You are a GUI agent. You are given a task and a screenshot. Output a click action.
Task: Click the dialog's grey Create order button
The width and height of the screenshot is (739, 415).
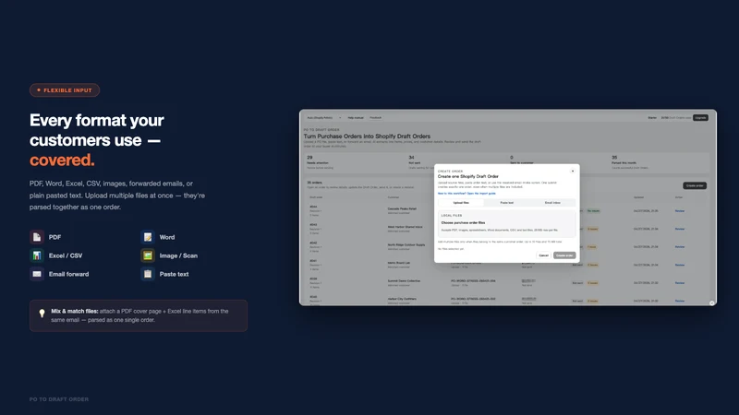point(564,255)
